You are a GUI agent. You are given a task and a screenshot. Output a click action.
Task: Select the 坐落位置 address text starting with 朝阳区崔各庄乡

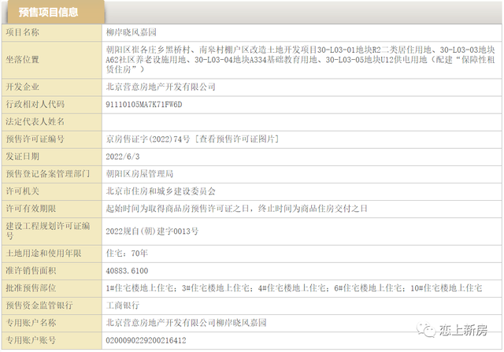point(300,60)
